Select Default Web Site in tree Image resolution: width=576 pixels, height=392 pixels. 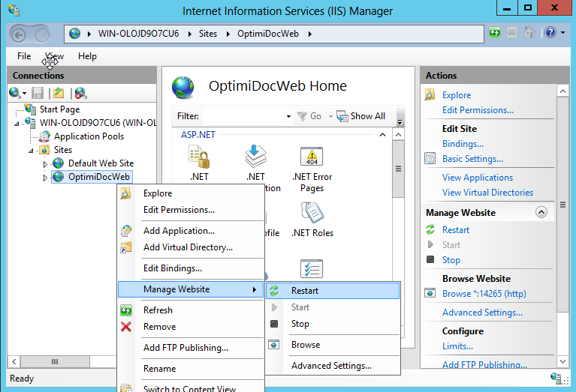point(101,163)
